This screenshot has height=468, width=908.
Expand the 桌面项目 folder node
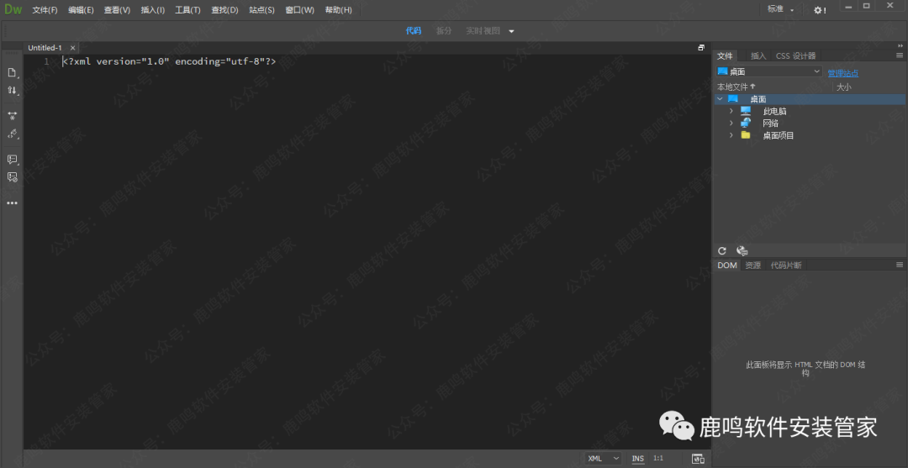tap(731, 135)
